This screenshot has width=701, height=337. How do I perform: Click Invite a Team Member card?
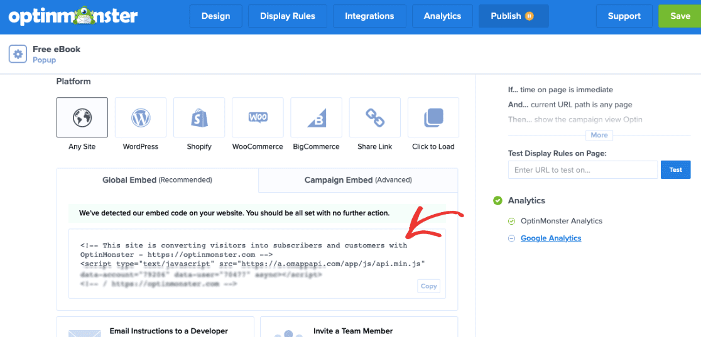click(359, 327)
